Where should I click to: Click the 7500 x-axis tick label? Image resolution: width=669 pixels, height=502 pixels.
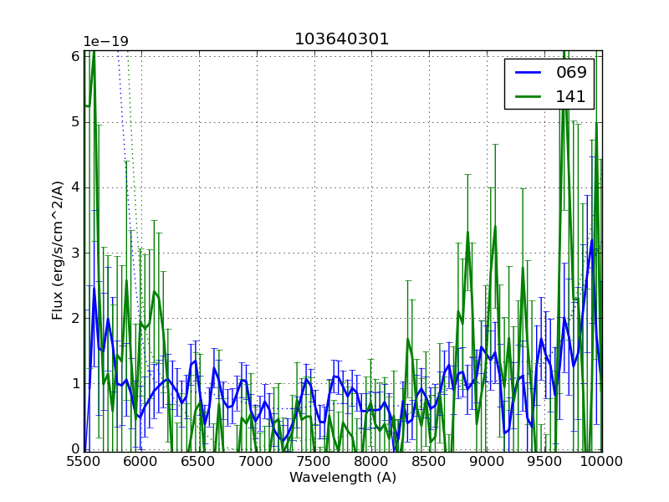click(x=314, y=462)
